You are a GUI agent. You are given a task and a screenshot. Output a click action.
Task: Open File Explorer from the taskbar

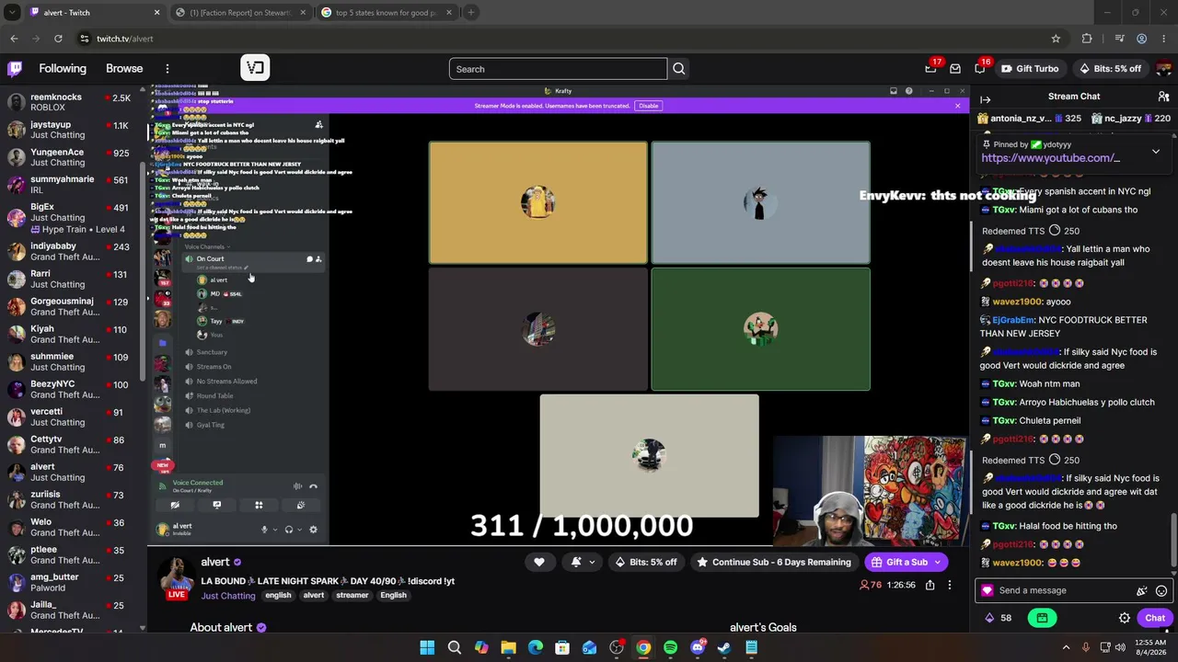(x=508, y=648)
